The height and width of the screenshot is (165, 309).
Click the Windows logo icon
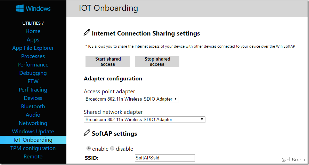tap(20, 8)
